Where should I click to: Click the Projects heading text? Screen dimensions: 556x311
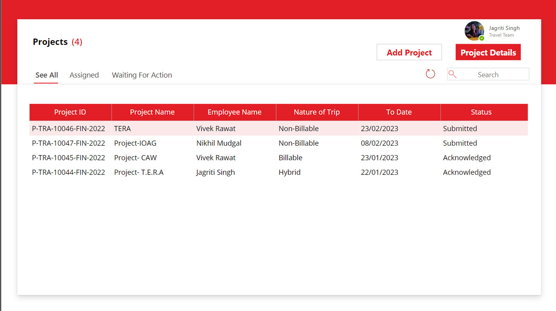(x=50, y=42)
